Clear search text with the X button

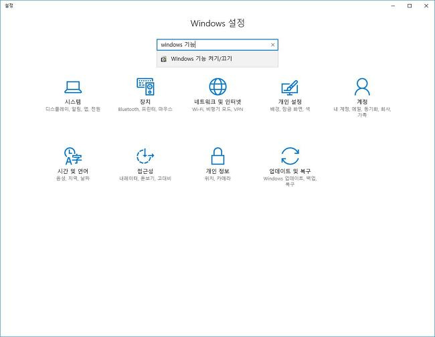click(x=272, y=45)
